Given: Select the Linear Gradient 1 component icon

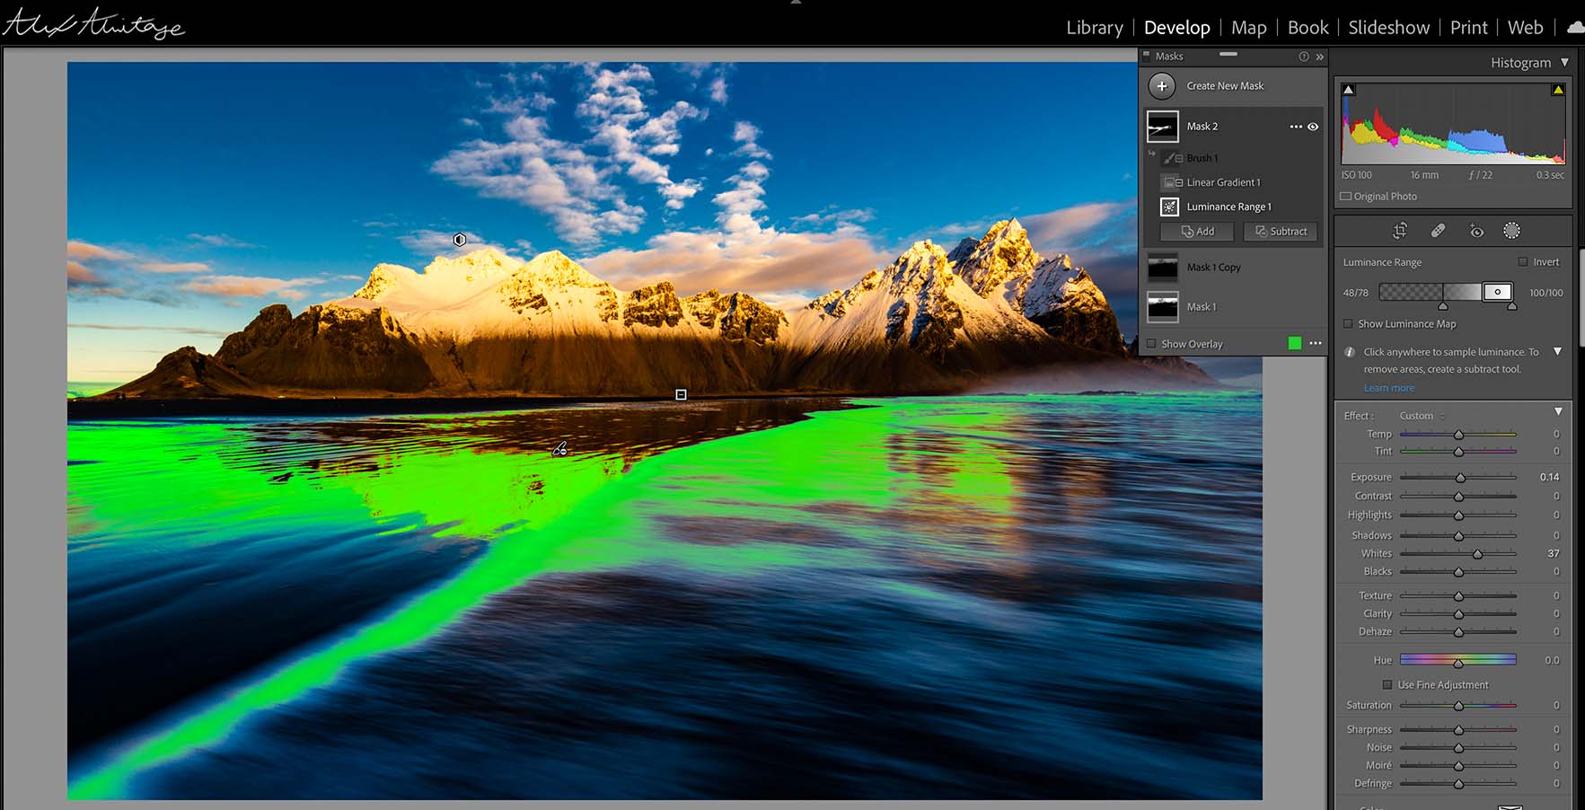Looking at the screenshot, I should click(1173, 182).
